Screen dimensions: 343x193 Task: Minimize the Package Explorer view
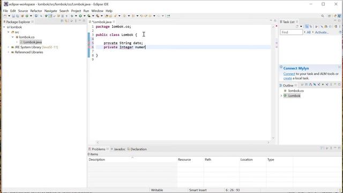[x=80, y=21]
